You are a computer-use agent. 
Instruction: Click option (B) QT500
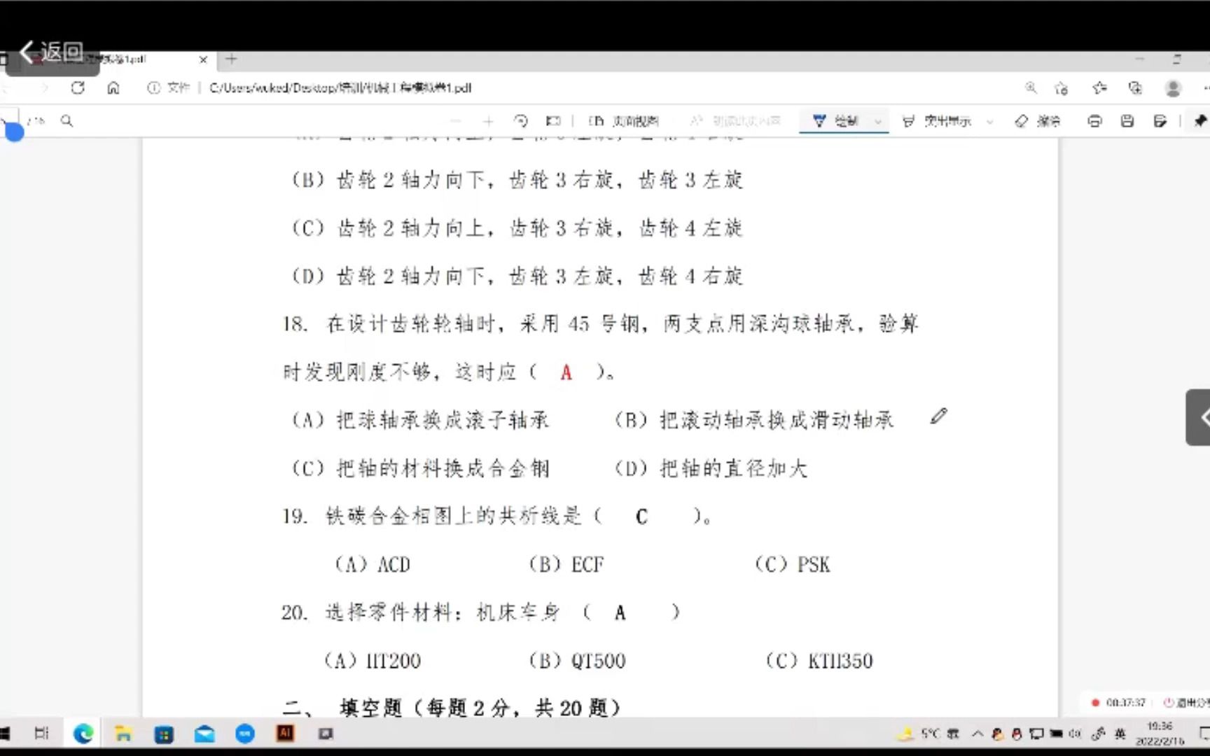(577, 661)
